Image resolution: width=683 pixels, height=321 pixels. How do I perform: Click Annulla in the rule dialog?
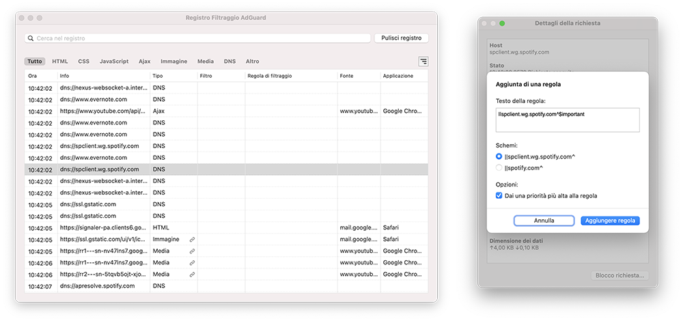tap(544, 221)
